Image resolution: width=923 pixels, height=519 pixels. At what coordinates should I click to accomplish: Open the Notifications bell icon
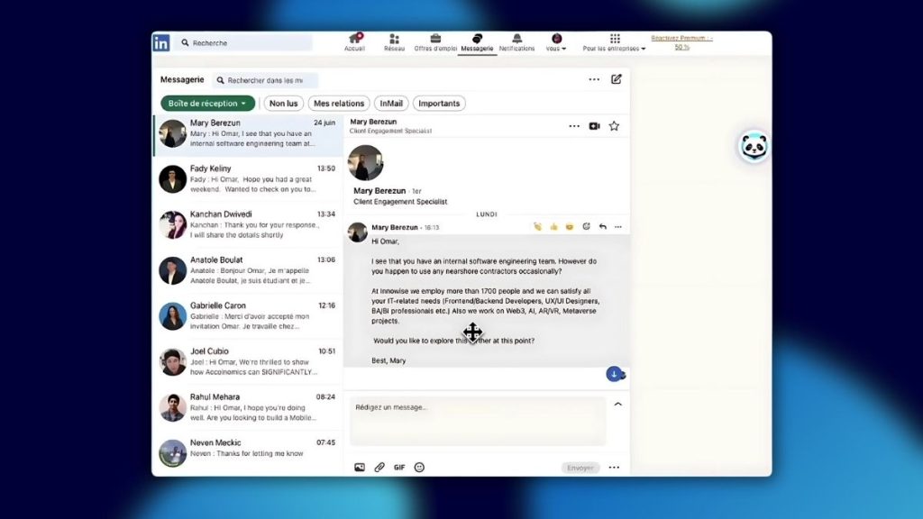click(x=516, y=40)
